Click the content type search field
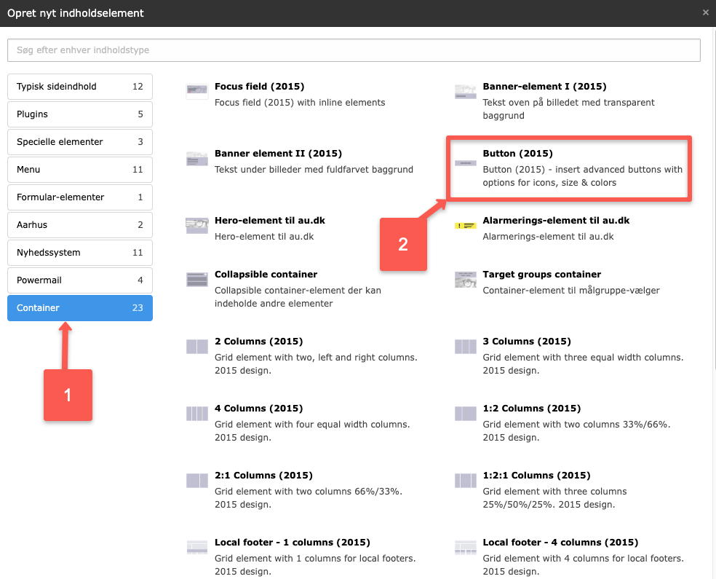The image size is (716, 579). click(354, 50)
